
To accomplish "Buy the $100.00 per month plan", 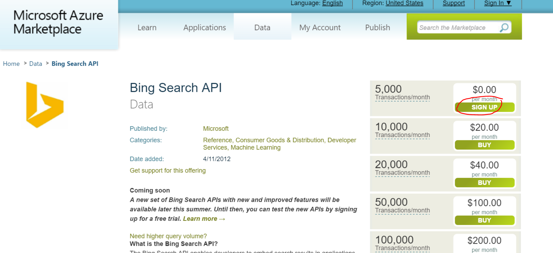I will point(484,220).
